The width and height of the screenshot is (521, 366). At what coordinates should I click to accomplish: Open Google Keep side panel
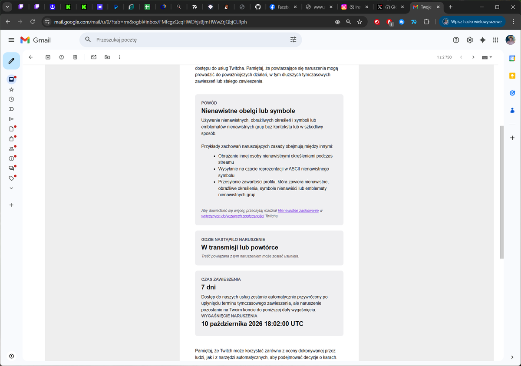click(x=512, y=76)
